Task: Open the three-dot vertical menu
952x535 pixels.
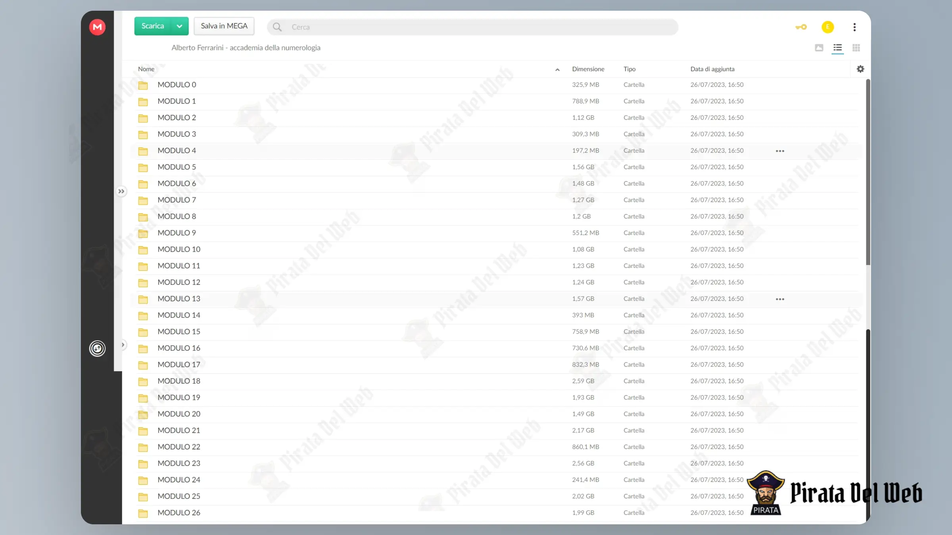Action: [x=854, y=27]
